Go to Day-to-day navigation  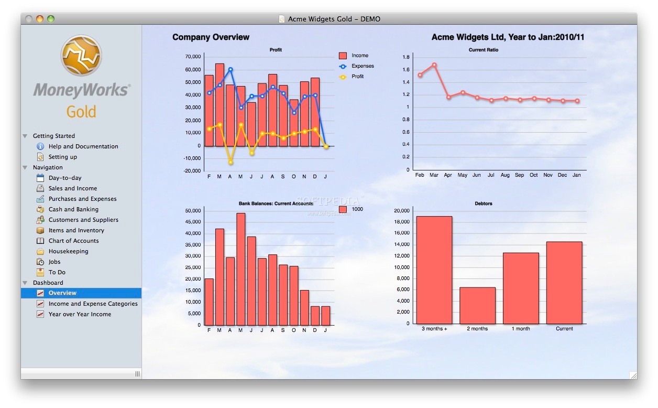pyautogui.click(x=65, y=178)
